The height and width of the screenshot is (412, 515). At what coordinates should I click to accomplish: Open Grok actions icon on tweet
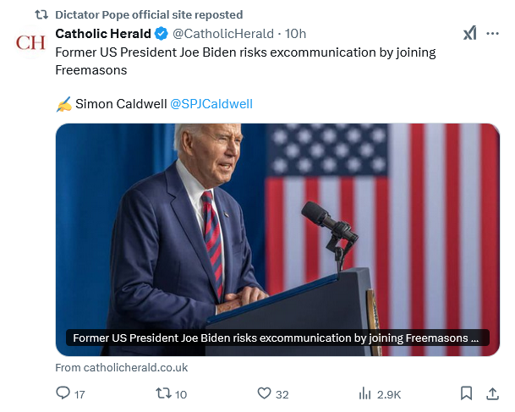(x=469, y=34)
